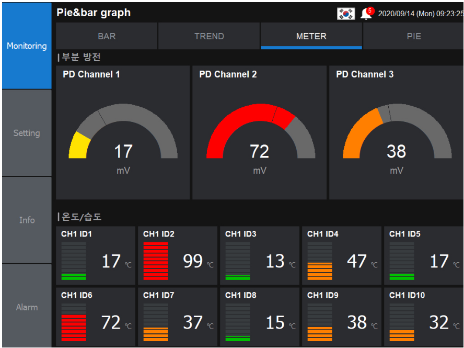Viewport: 464px width, 348px height.
Task: Open the alarm notification bell
Action: [366, 14]
